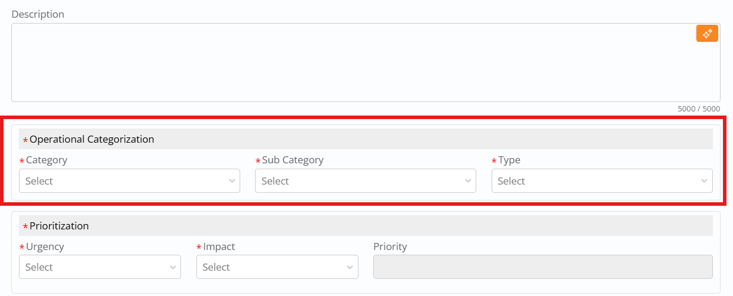Click the orange AI sparkle icon

(706, 34)
